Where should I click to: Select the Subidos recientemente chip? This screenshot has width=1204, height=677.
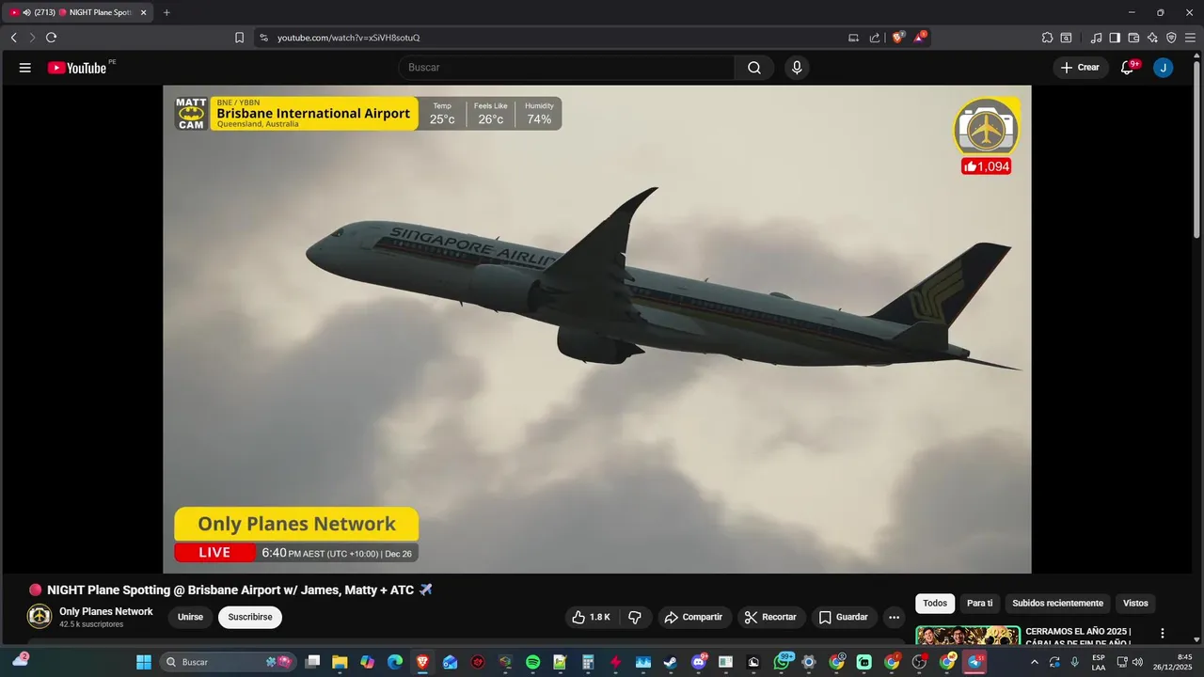[x=1057, y=604]
